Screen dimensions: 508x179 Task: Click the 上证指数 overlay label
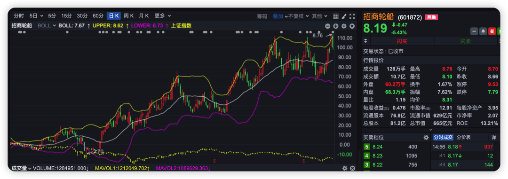181,25
